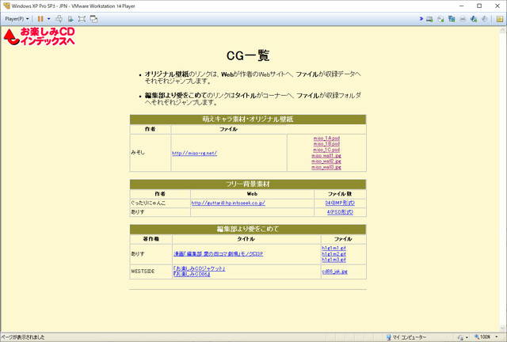Switch to Unity mode
This screenshot has height=342, width=507.
[93, 19]
